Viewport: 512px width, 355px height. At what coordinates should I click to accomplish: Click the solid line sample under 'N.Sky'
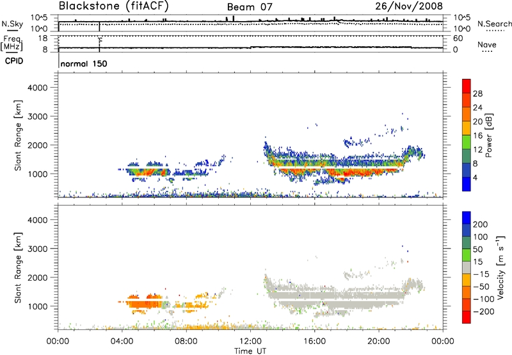[x=12, y=30]
